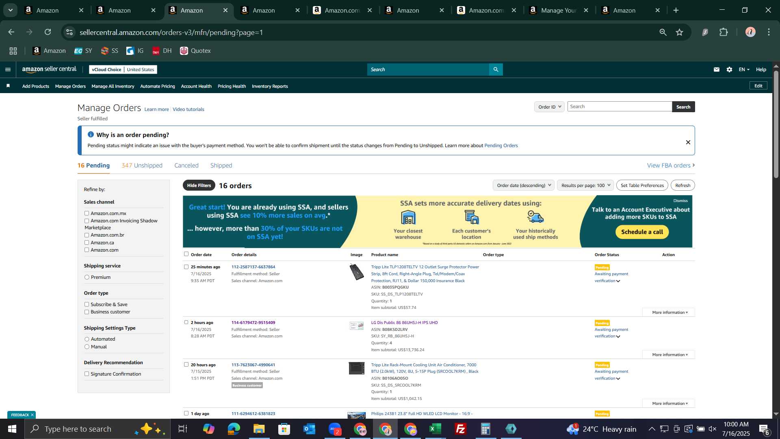Go back with browser back arrow

tap(11, 32)
